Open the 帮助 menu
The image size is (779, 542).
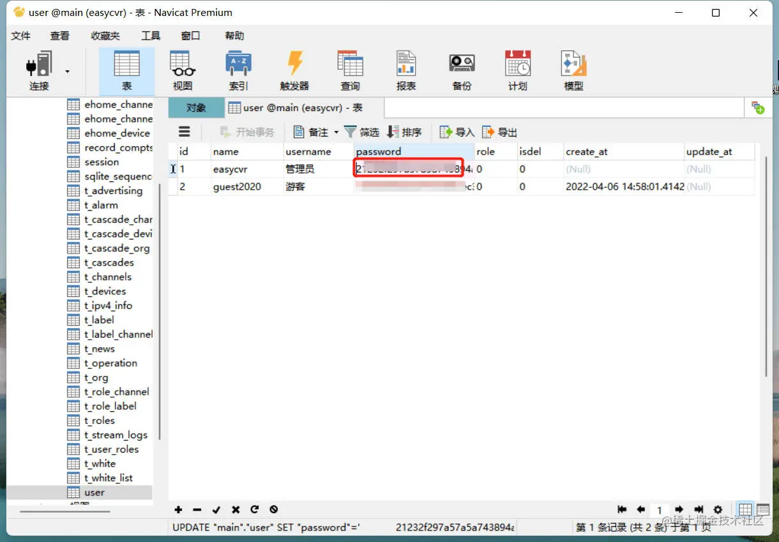point(235,36)
